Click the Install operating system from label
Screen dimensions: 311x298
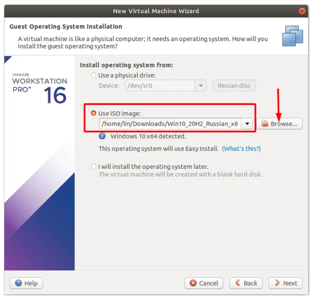[126, 65]
